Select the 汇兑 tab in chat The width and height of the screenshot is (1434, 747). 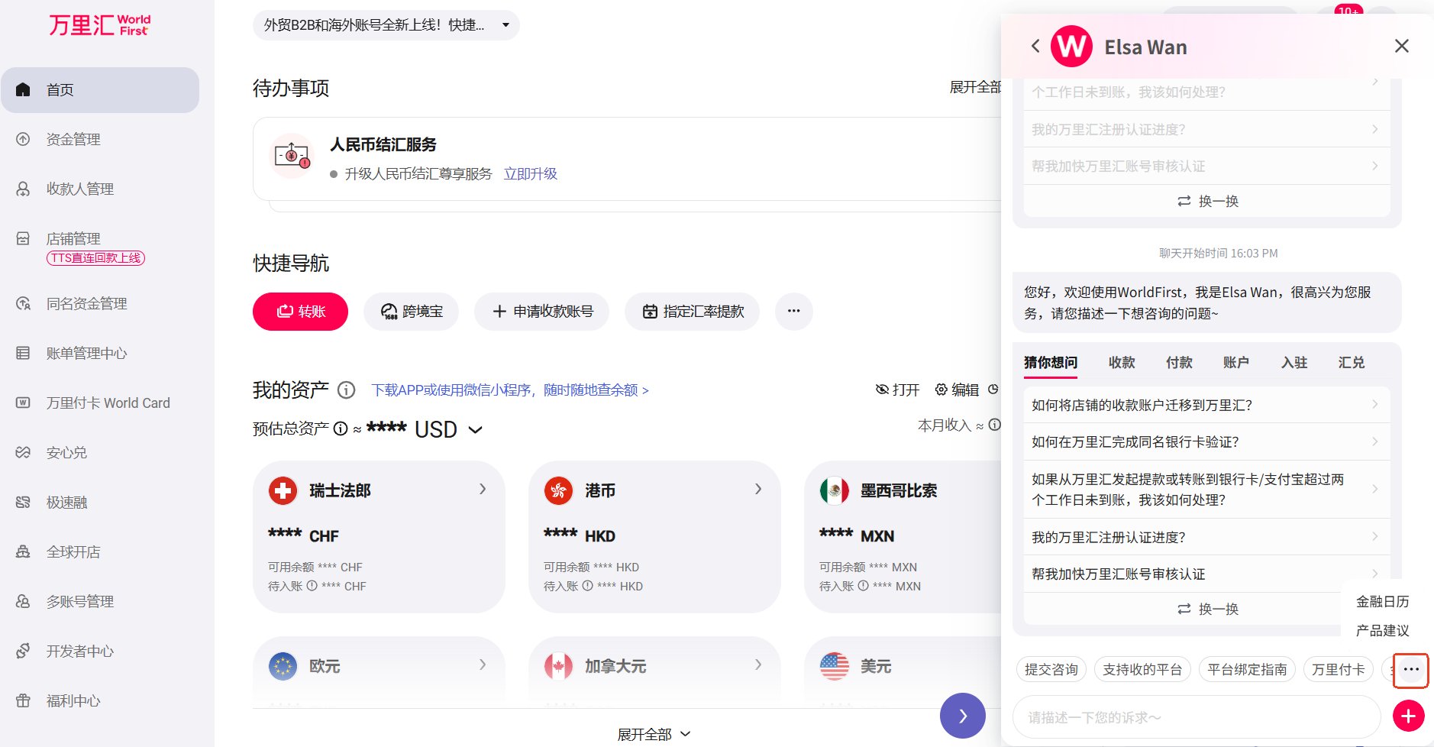pos(1350,362)
